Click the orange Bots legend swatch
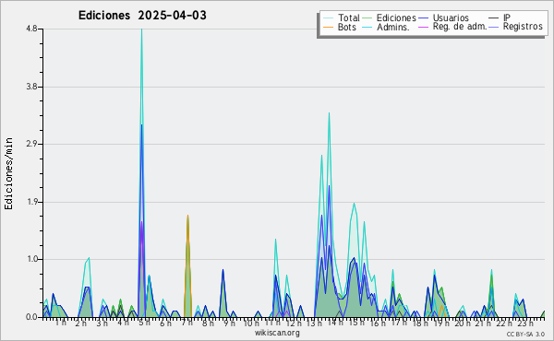This screenshot has width=554, height=341. [328, 27]
